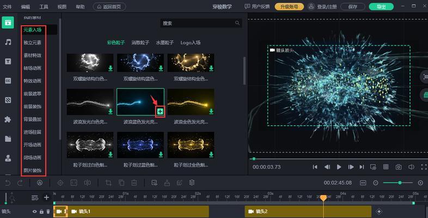This screenshot has width=428, height=218.
Task: Toggle visibility eye of 镜头 track
Action: 34,211
